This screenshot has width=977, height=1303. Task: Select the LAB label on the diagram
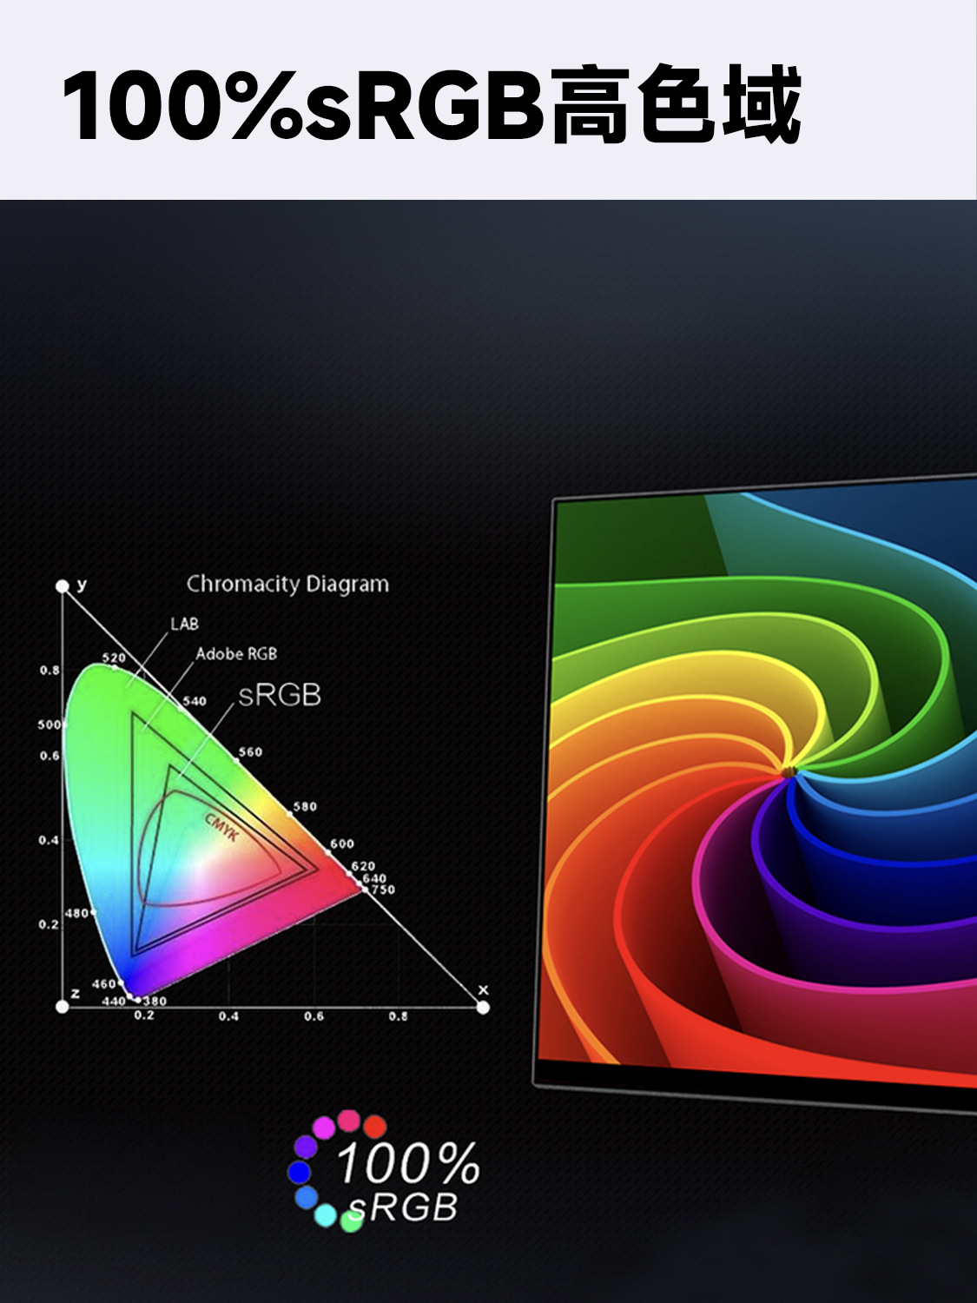[184, 624]
